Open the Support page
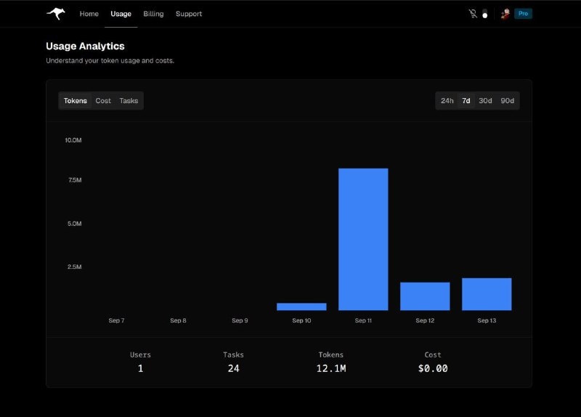Image resolution: width=581 pixels, height=417 pixels. tap(189, 14)
